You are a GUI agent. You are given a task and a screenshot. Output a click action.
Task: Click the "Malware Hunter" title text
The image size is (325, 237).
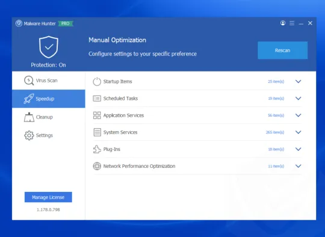(x=40, y=23)
